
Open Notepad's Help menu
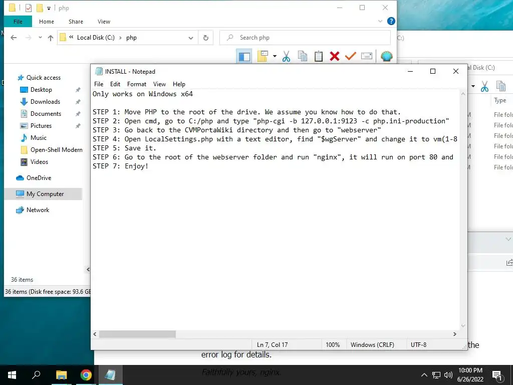tap(179, 84)
